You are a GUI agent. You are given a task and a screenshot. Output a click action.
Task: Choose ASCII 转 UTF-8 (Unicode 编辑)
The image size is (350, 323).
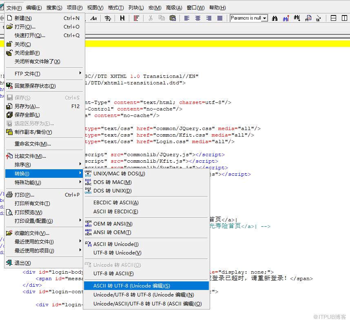146,286
